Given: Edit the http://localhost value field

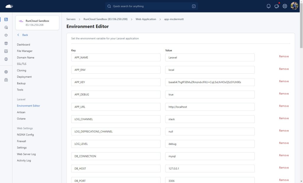Looking at the screenshot, I should (210, 107).
